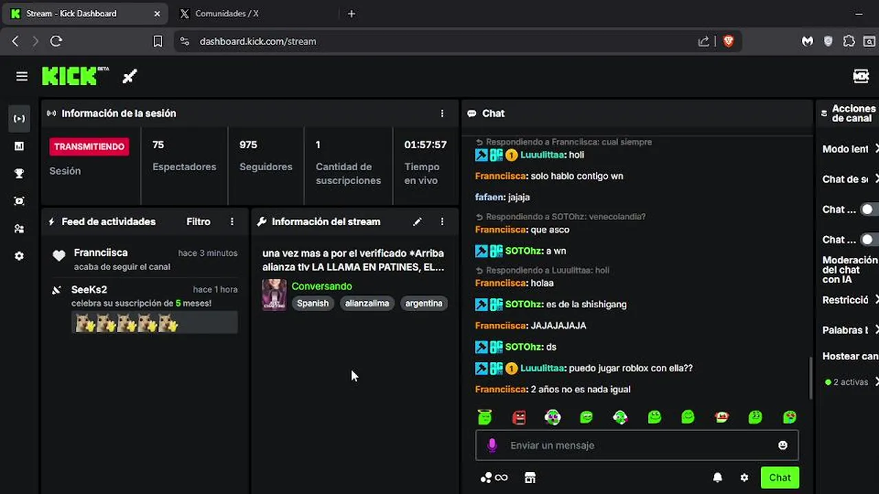Click the Conversando category link

(321, 286)
